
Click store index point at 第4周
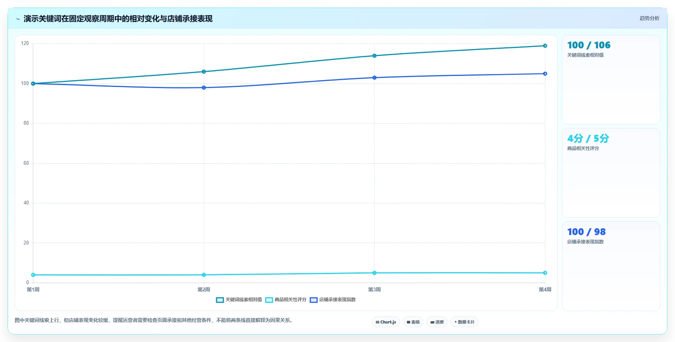tap(545, 74)
